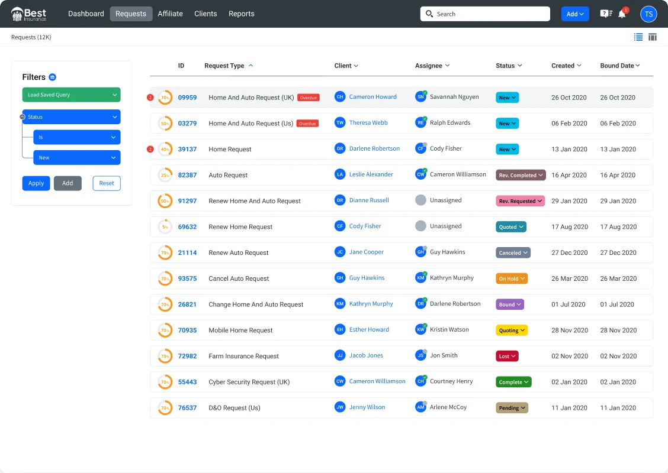Select the Requests tab
This screenshot has height=473, width=668.
131,14
